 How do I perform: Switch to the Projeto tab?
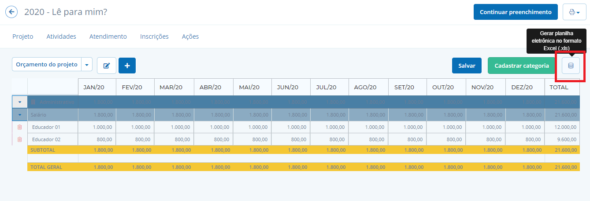(23, 37)
